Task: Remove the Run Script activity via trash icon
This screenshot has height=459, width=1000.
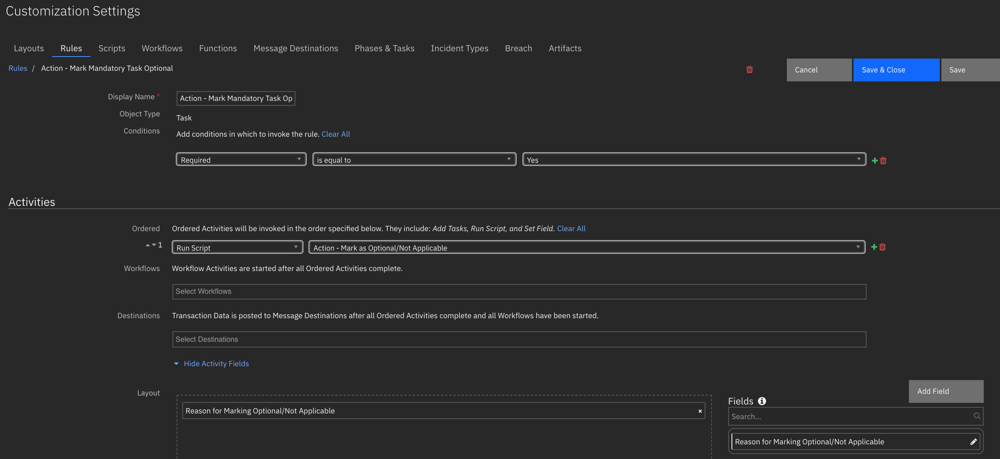Action: pos(882,247)
